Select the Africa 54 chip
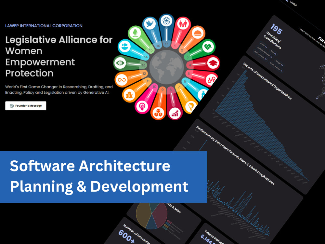Screen dimensions: 325x244 coord(264,46)
